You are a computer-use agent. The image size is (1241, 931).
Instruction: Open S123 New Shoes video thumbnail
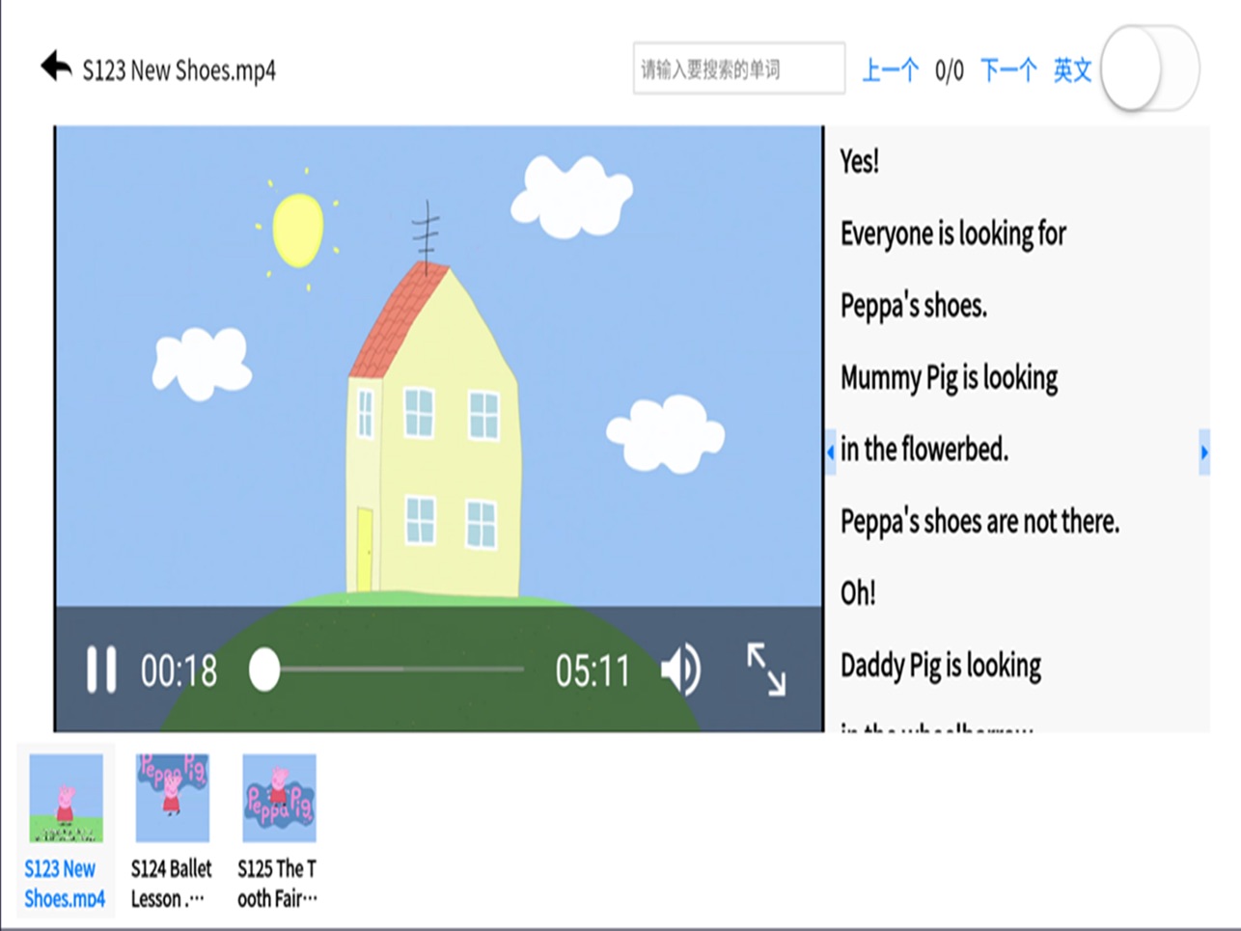[x=66, y=799]
